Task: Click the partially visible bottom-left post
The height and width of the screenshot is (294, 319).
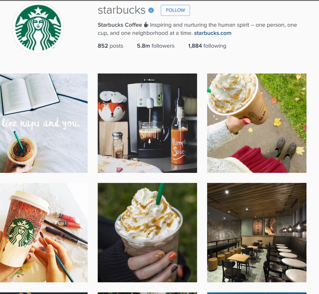Action: pos(44,293)
